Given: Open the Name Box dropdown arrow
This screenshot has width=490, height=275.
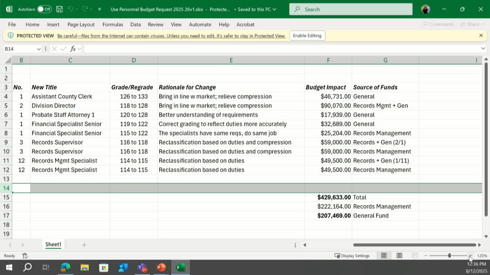Looking at the screenshot, I should click(39, 49).
